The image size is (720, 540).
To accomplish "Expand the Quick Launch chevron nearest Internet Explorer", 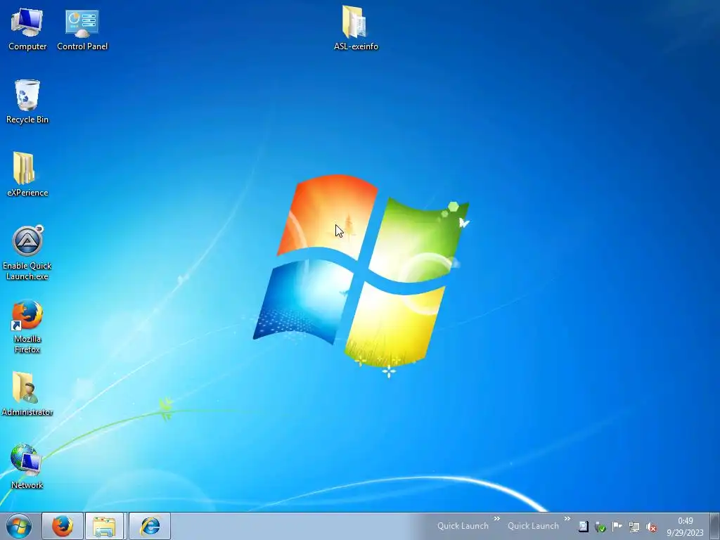I will (x=497, y=518).
